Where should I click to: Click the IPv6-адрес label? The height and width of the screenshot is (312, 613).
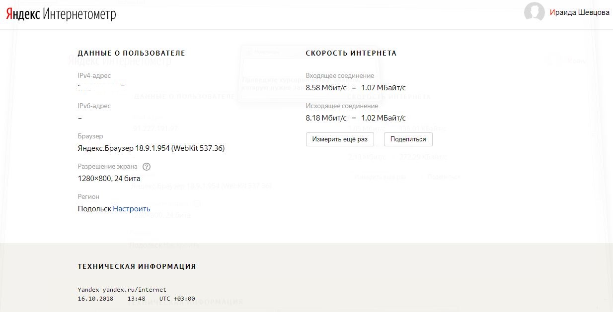[94, 106]
